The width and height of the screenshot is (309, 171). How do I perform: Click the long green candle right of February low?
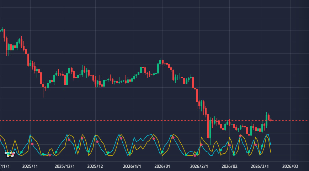211,129
